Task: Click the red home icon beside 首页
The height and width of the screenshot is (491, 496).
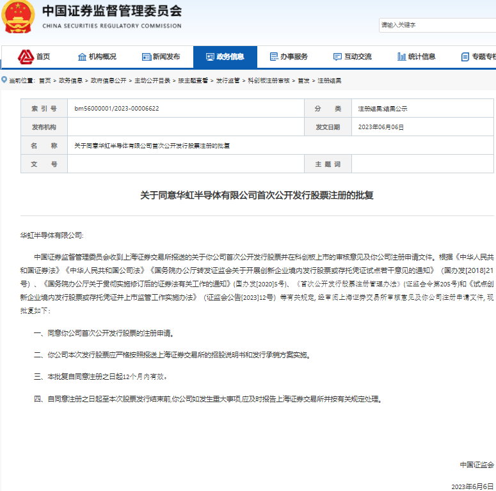Action: point(26,56)
